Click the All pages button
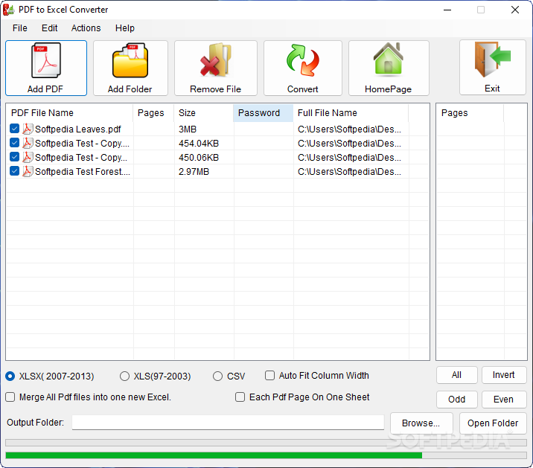Viewport: 533px width, 468px height. (x=457, y=375)
